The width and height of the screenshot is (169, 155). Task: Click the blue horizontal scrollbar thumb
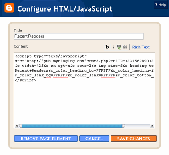tap(72, 126)
